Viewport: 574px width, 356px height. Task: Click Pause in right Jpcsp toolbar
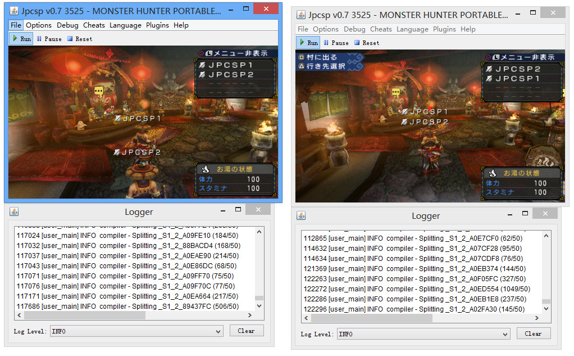click(336, 43)
